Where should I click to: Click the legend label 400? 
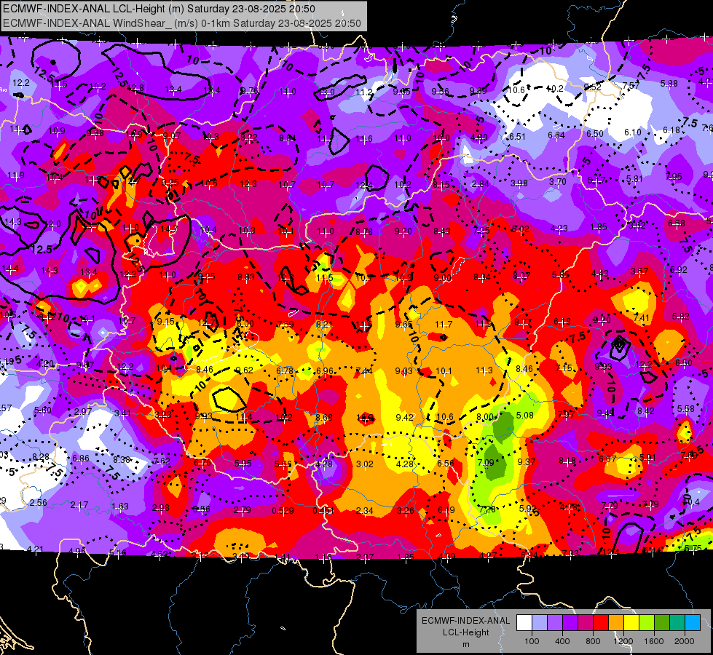tap(562, 641)
